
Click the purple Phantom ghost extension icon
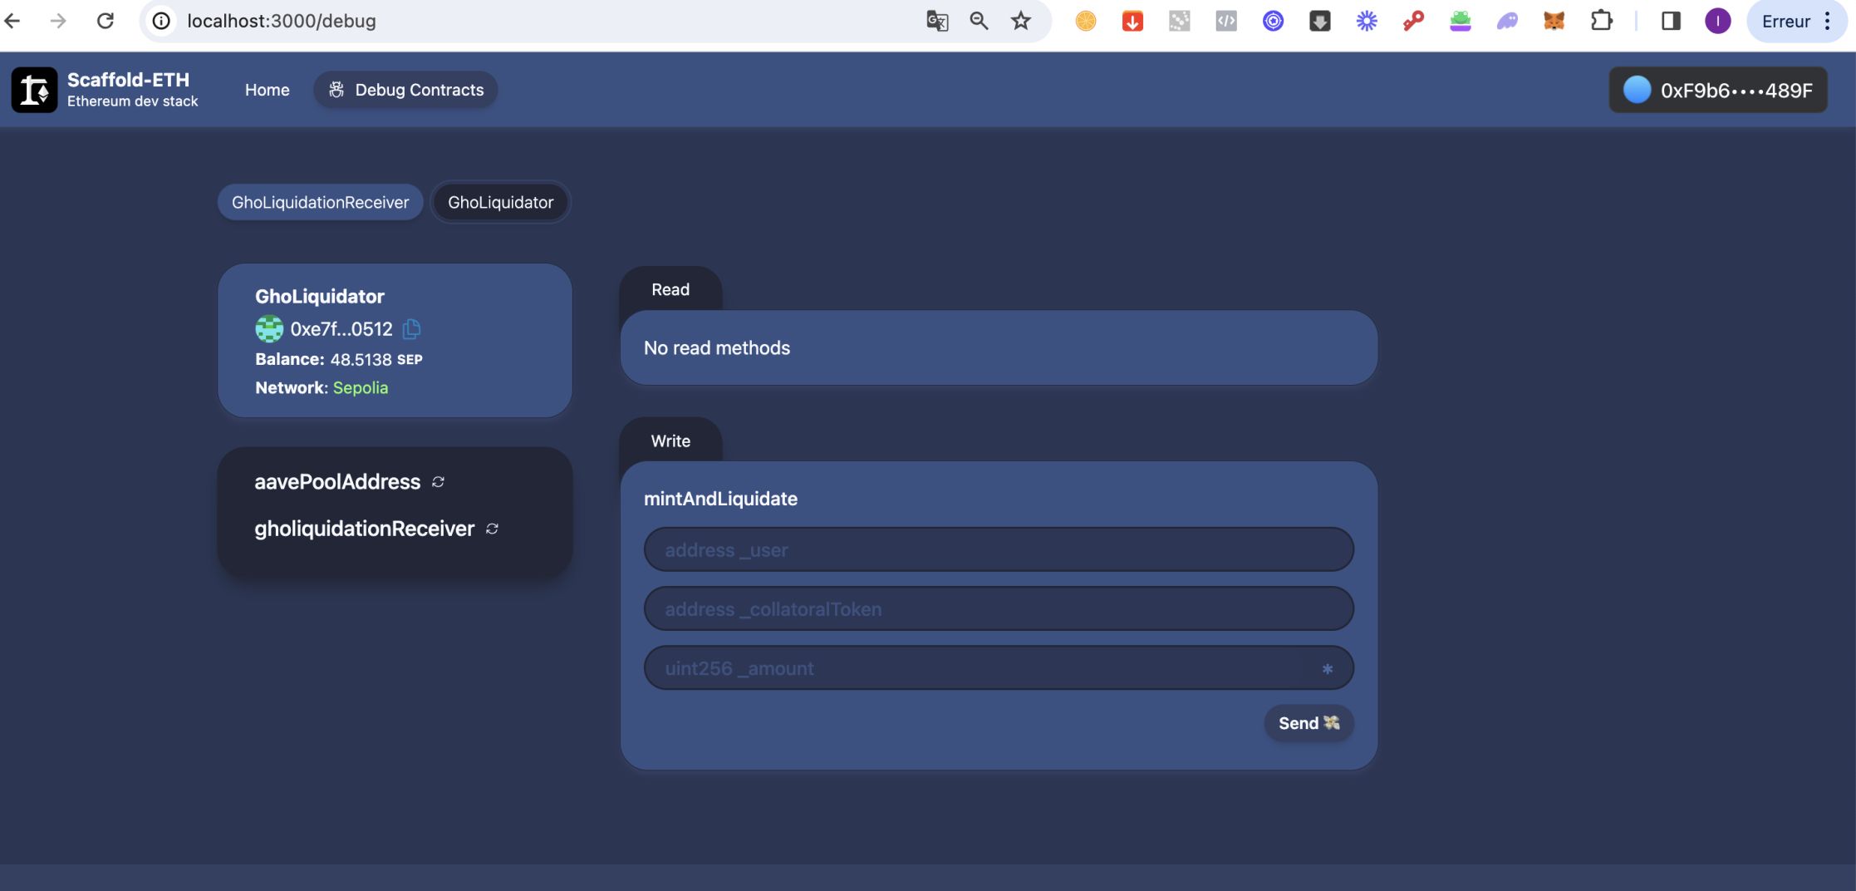pyautogui.click(x=1507, y=21)
